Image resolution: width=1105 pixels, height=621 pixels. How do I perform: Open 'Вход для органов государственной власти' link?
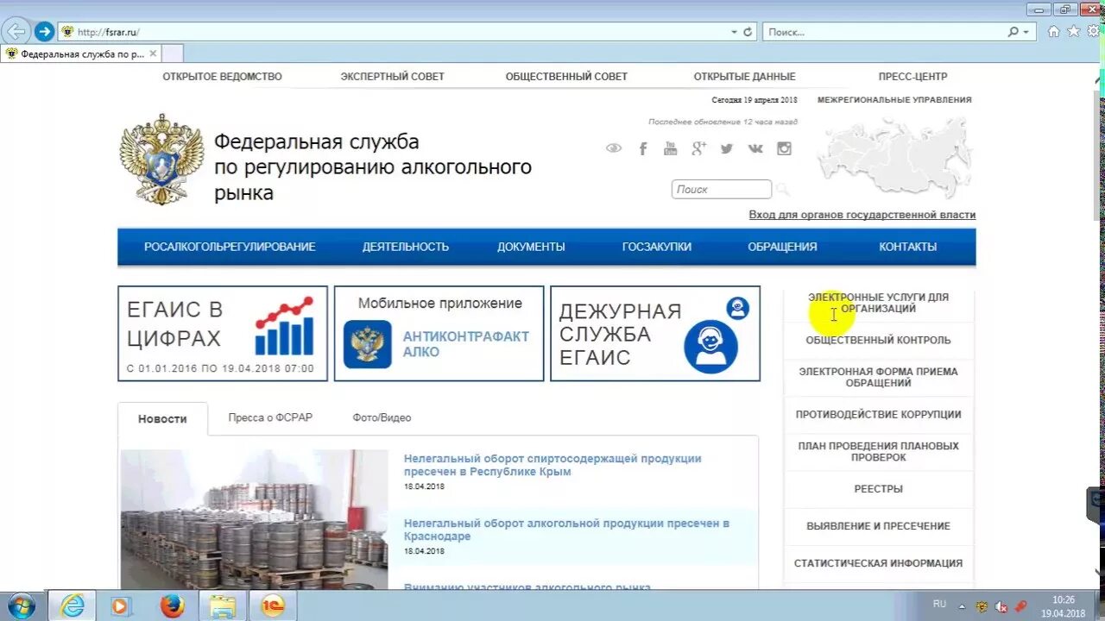pyautogui.click(x=862, y=215)
